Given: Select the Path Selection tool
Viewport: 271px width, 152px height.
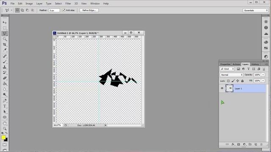Looking at the screenshot, I should click(5, 111).
